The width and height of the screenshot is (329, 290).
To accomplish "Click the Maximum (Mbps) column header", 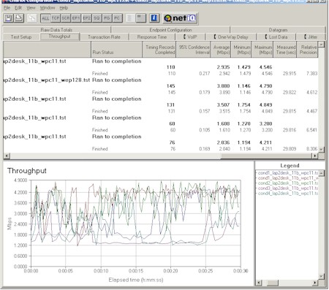I will (x=262, y=50).
